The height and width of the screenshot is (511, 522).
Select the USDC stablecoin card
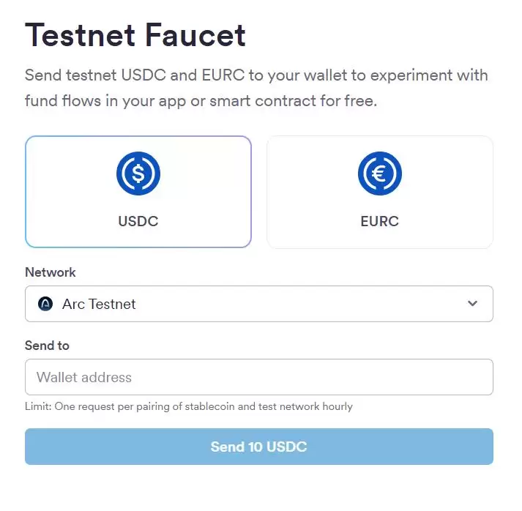pyautogui.click(x=138, y=192)
